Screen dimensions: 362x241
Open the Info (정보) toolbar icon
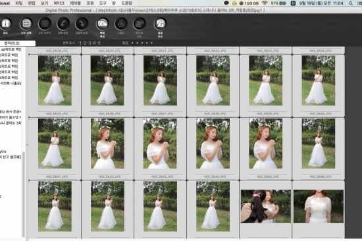5,24
